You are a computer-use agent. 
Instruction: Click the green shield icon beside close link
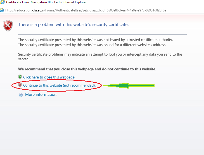pyautogui.click(x=20, y=77)
